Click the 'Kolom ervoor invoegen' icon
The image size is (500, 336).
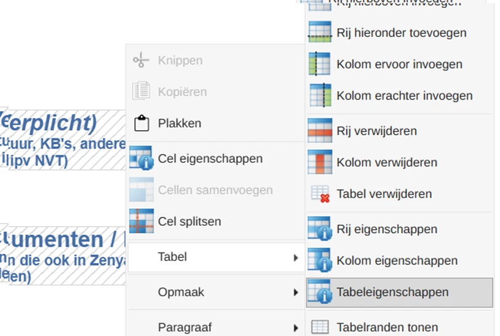(x=320, y=64)
